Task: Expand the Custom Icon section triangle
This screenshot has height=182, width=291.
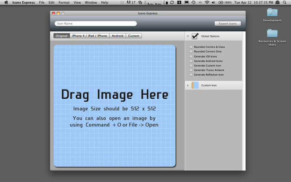Action: pyautogui.click(x=188, y=85)
